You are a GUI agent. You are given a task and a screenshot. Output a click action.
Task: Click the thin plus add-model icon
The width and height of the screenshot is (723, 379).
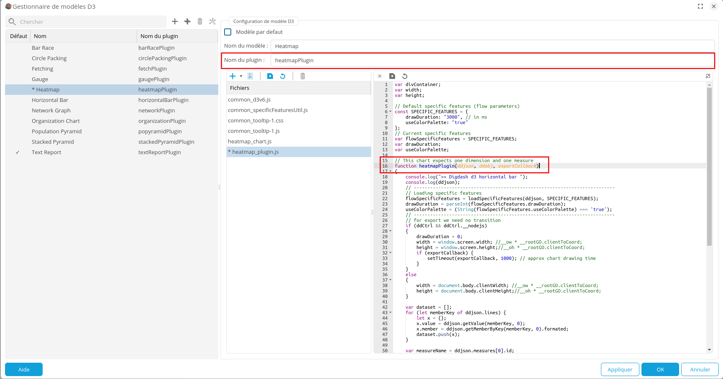tap(175, 21)
